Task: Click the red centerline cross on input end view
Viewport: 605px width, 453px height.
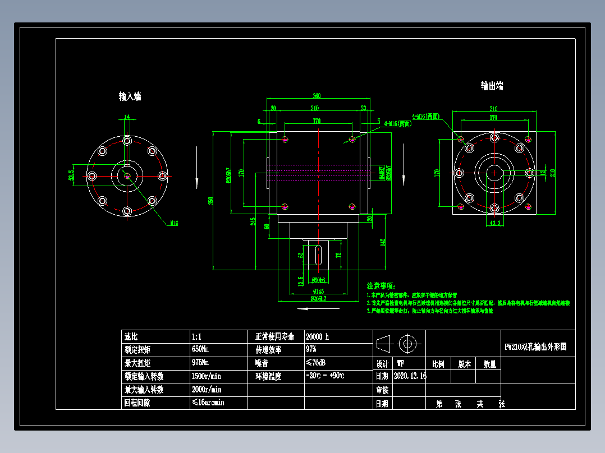Action: (x=127, y=176)
